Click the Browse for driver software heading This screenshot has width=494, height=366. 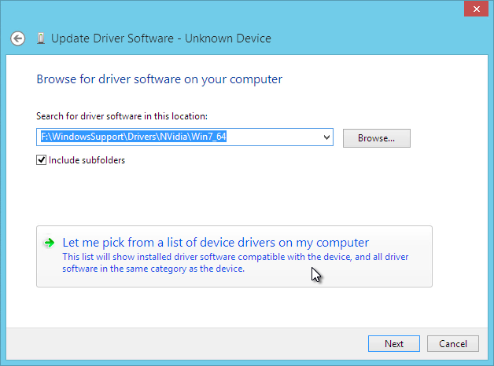pos(160,79)
